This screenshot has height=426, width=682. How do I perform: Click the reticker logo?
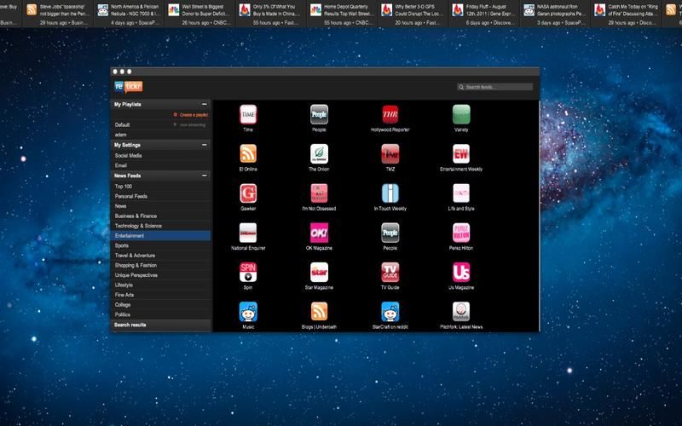129,87
